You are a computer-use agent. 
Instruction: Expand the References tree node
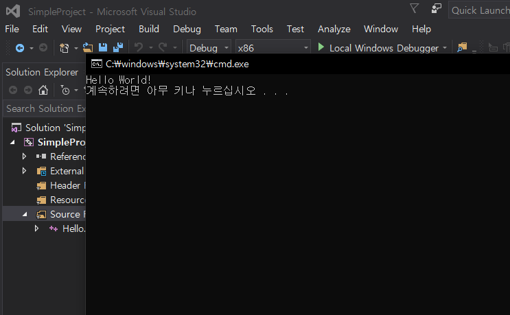click(24, 156)
